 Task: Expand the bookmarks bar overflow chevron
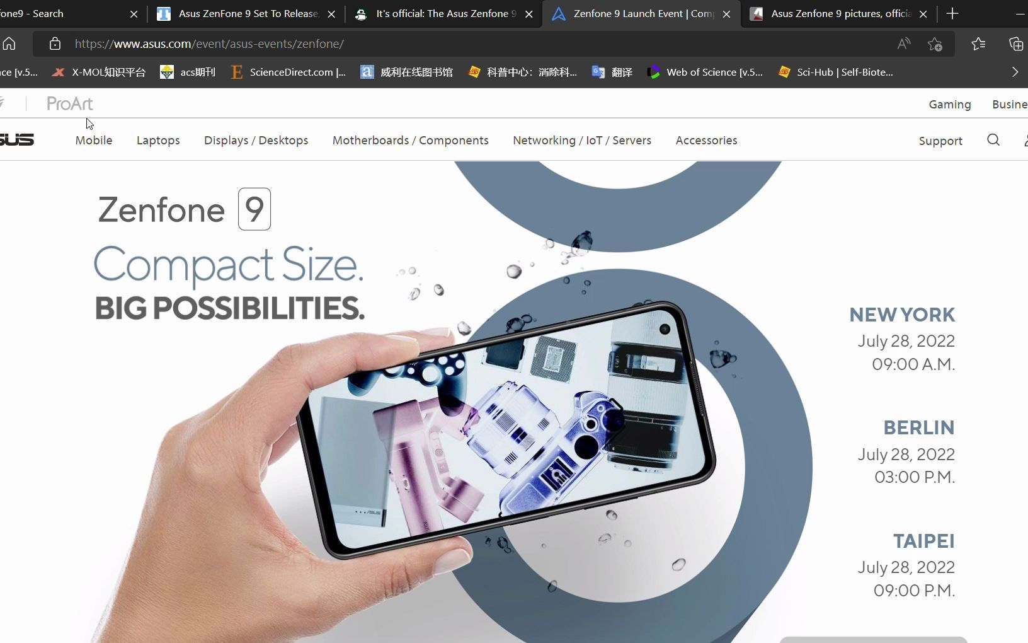click(1015, 72)
